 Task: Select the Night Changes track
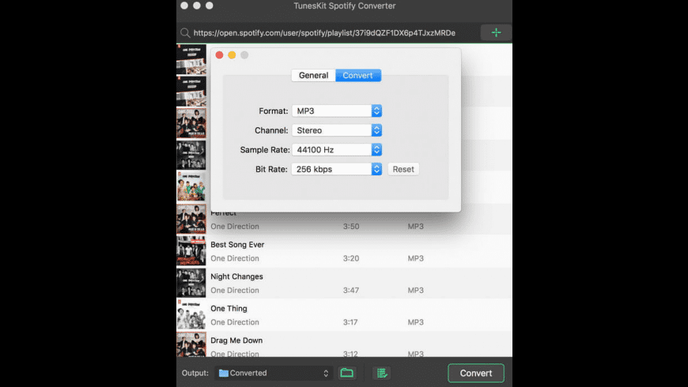pyautogui.click(x=344, y=283)
